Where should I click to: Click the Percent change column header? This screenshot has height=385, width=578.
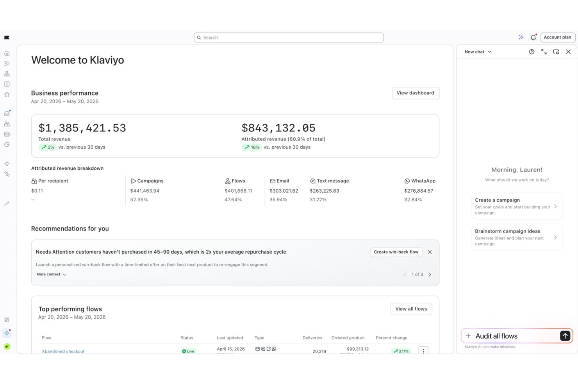(391, 338)
